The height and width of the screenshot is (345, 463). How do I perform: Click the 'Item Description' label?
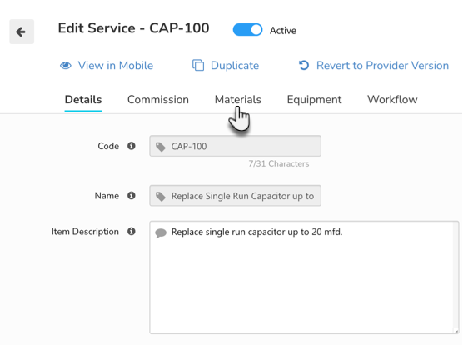[85, 232]
